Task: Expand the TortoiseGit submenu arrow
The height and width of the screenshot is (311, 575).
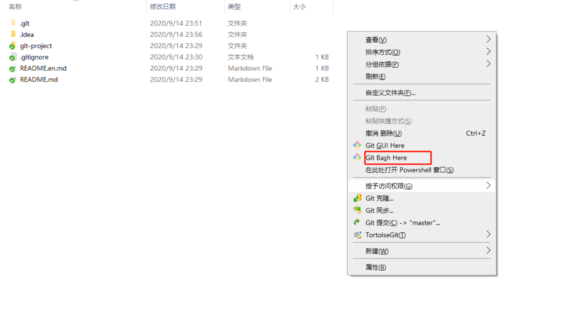Action: [x=488, y=235]
